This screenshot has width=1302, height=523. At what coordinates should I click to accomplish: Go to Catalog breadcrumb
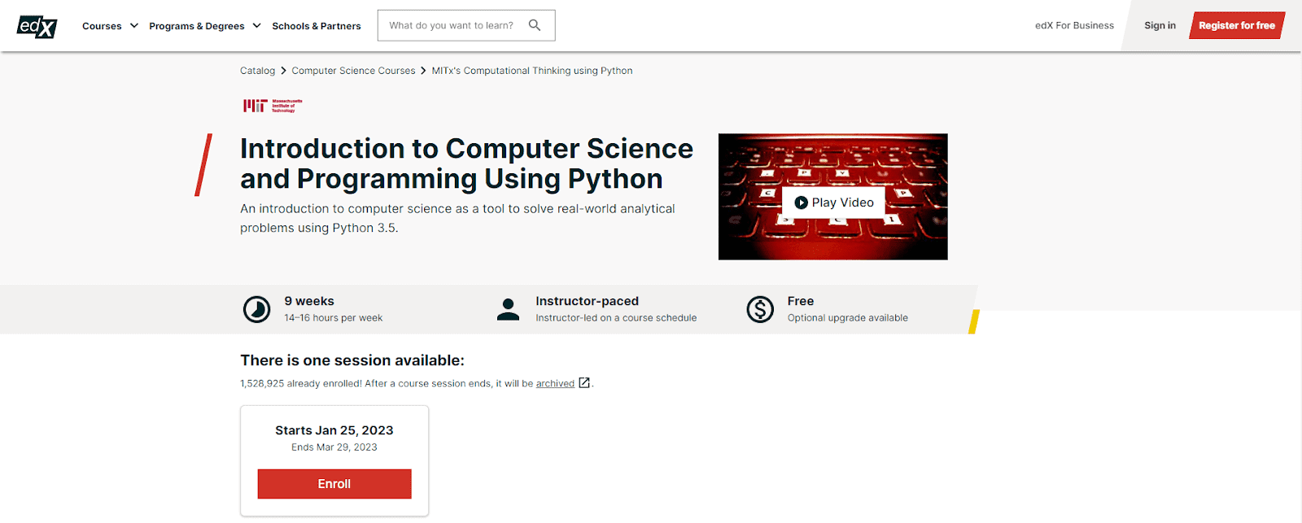click(257, 71)
